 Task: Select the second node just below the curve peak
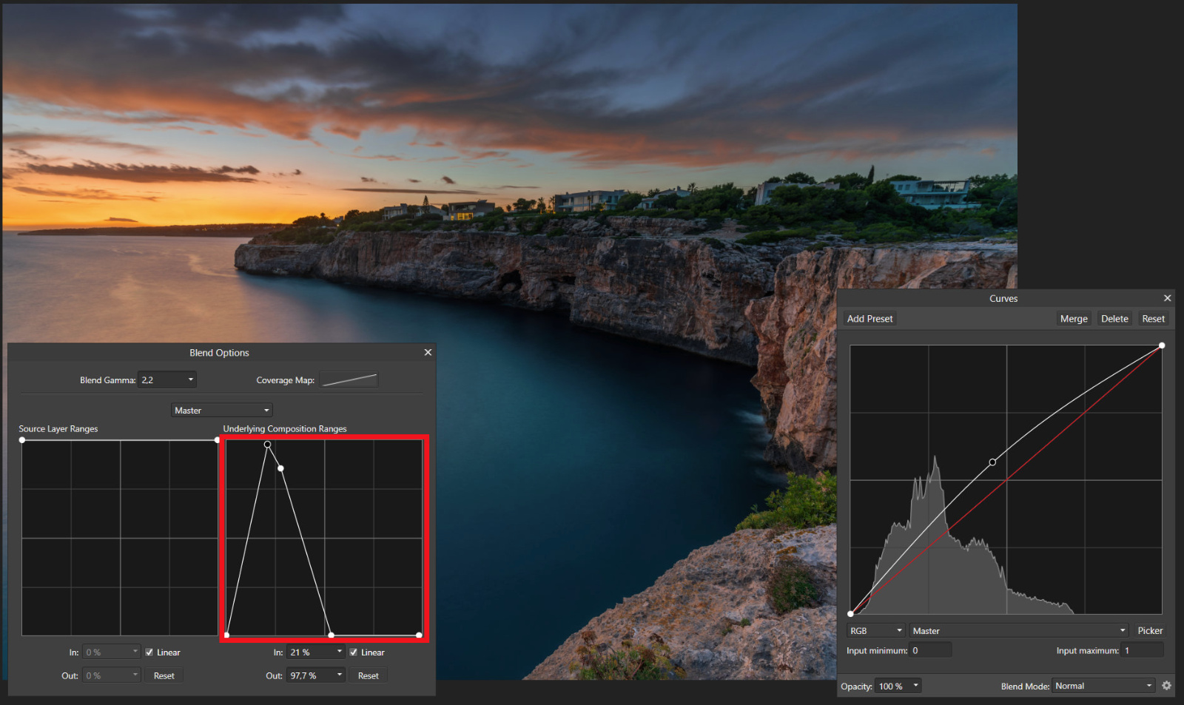pyautogui.click(x=280, y=468)
